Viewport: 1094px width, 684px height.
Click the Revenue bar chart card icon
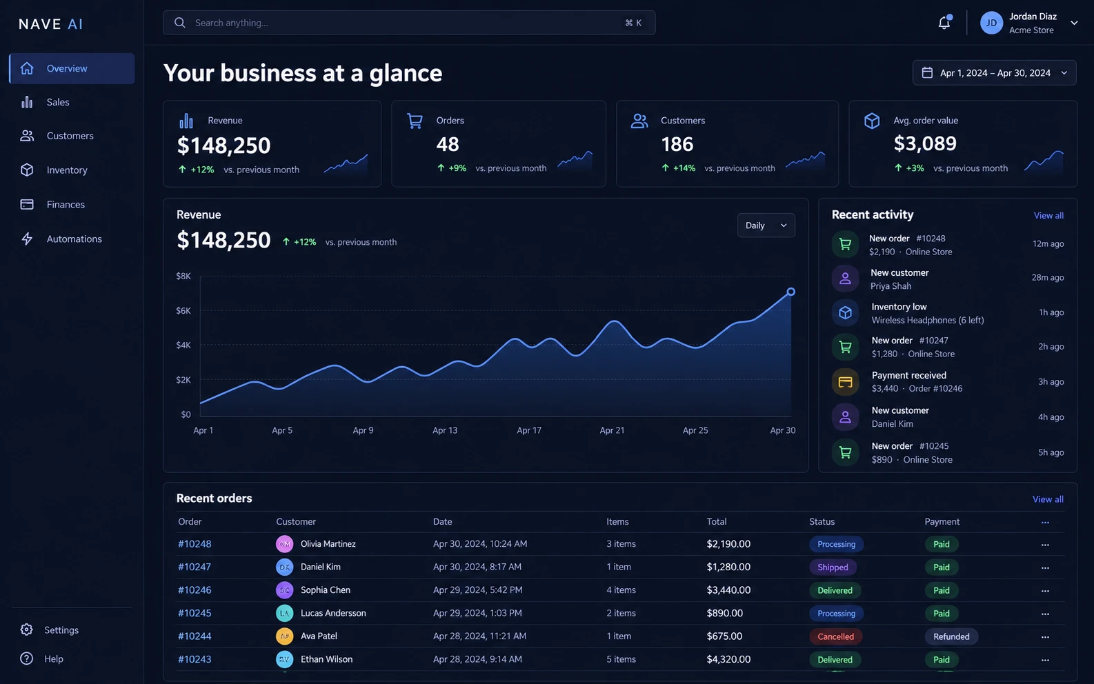click(x=186, y=121)
